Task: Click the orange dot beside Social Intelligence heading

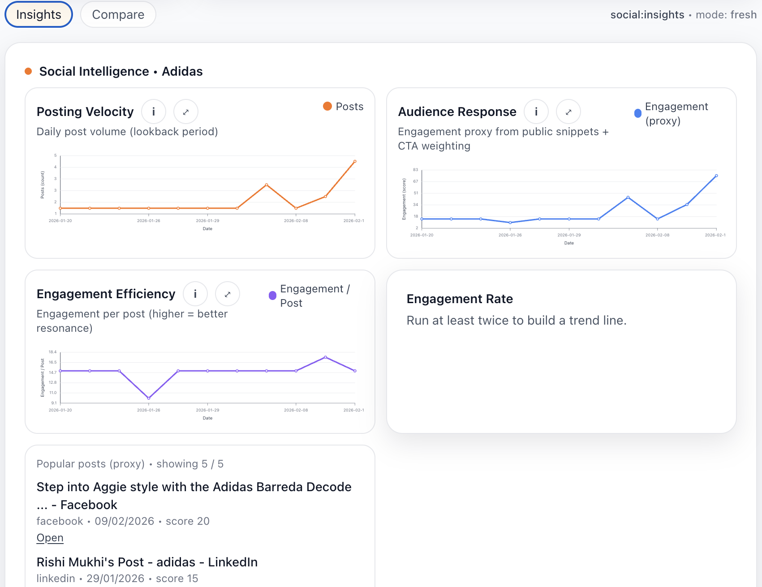Action: [x=28, y=71]
